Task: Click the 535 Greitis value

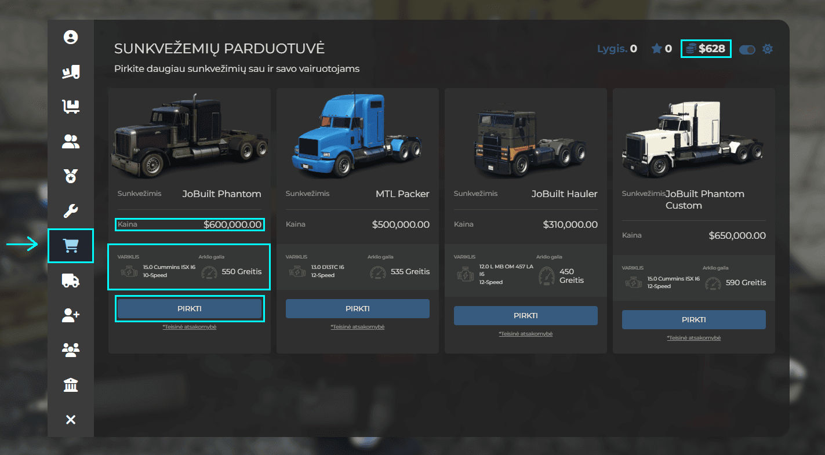Action: tap(410, 271)
